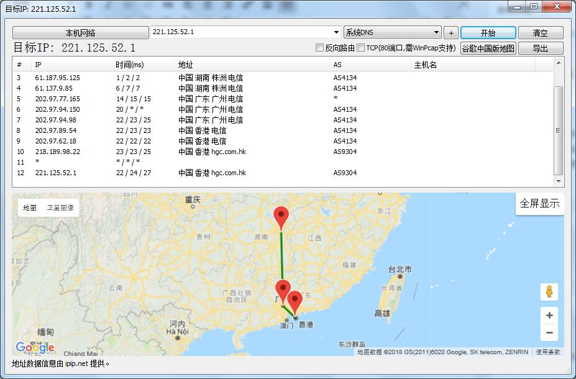
Task: Click the 开始 button to start trace
Action: pos(488,32)
